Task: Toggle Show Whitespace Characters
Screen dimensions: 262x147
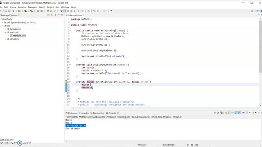Action: (75, 11)
